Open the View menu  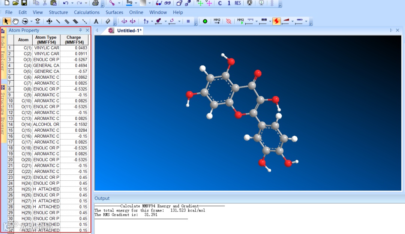click(38, 12)
